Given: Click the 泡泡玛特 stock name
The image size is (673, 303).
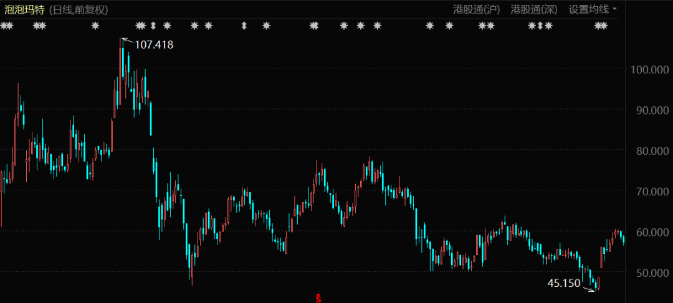Looking at the screenshot, I should click(25, 9).
